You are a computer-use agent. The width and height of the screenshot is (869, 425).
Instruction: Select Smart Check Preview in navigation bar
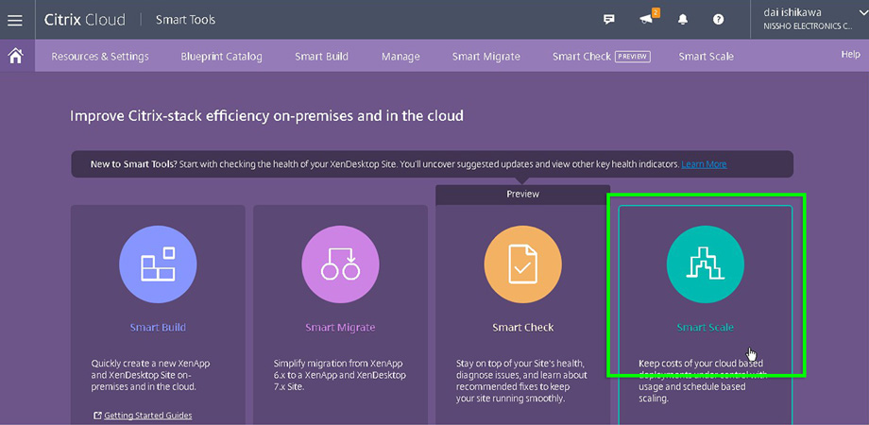coord(601,57)
